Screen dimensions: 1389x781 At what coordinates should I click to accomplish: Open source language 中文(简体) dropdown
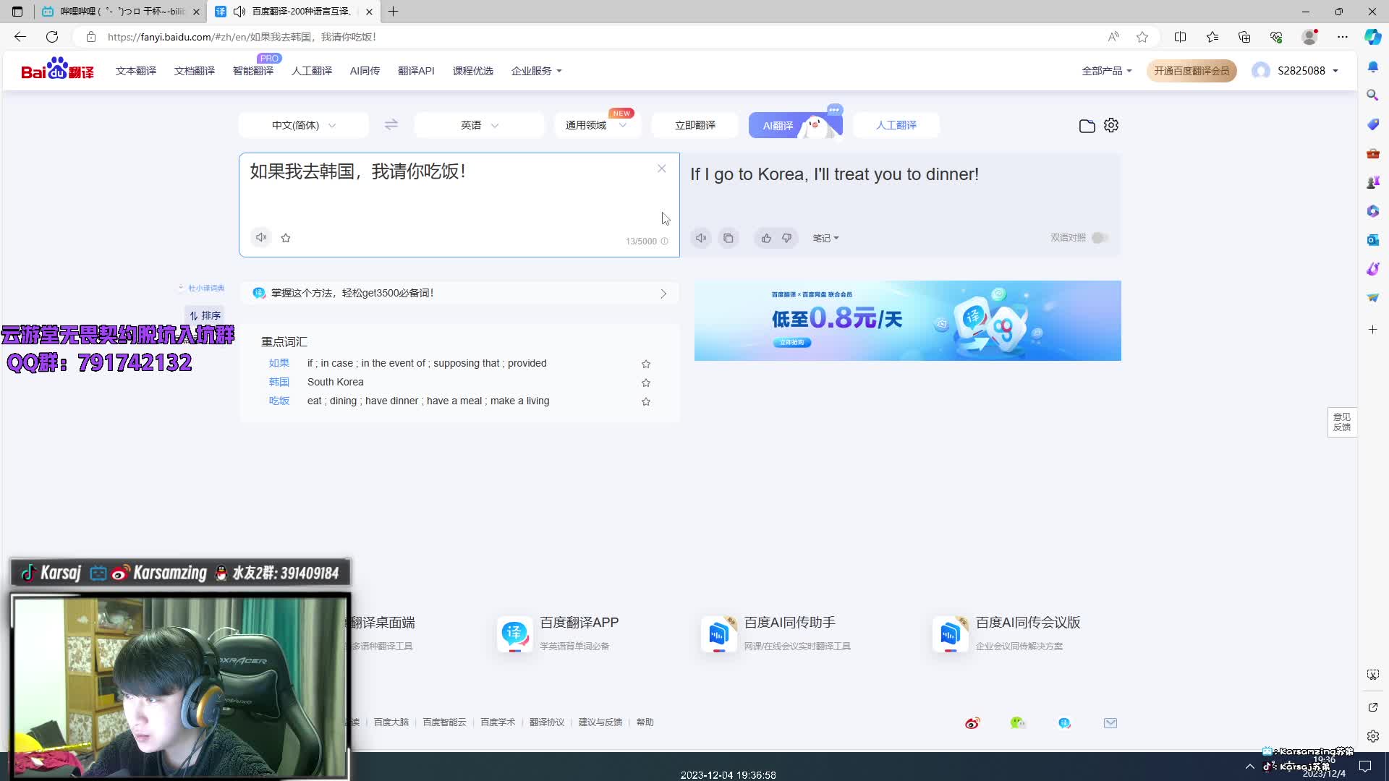(304, 125)
